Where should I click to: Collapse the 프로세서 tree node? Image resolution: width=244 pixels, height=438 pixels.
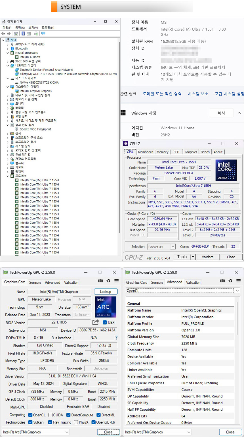tap(8, 176)
